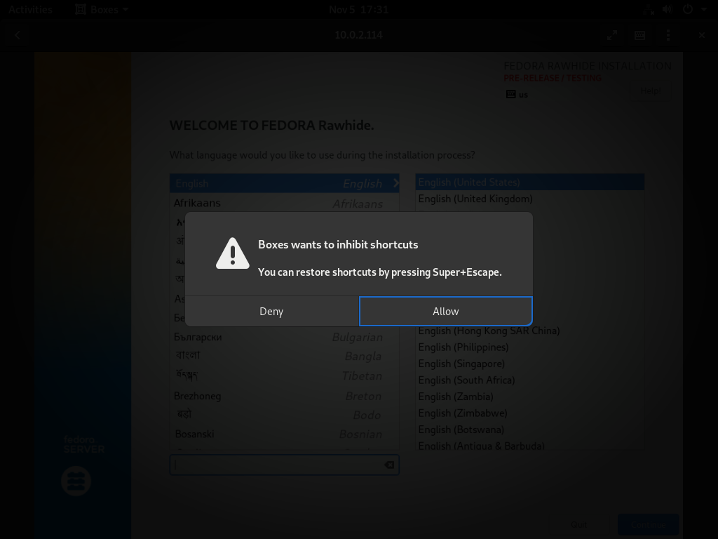Screen dimensions: 718x539
Task: Select English (Antigua & Barbuda) locale
Action: [x=530, y=444]
